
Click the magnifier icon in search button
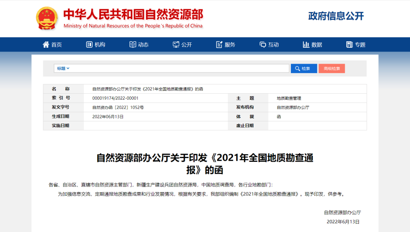(x=297, y=69)
